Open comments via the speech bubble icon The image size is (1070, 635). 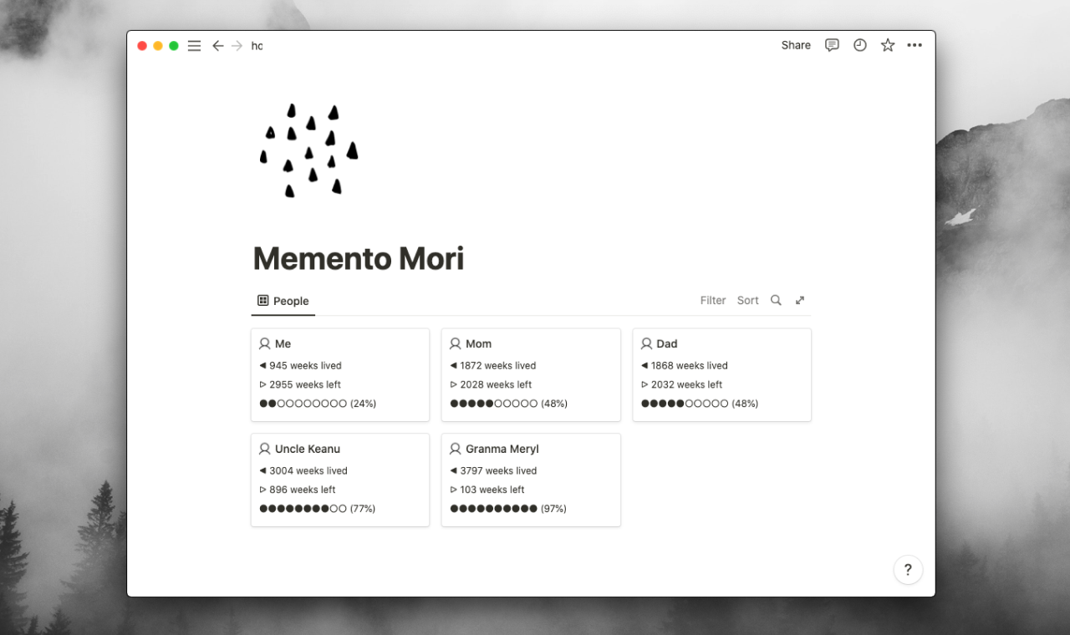coord(832,45)
